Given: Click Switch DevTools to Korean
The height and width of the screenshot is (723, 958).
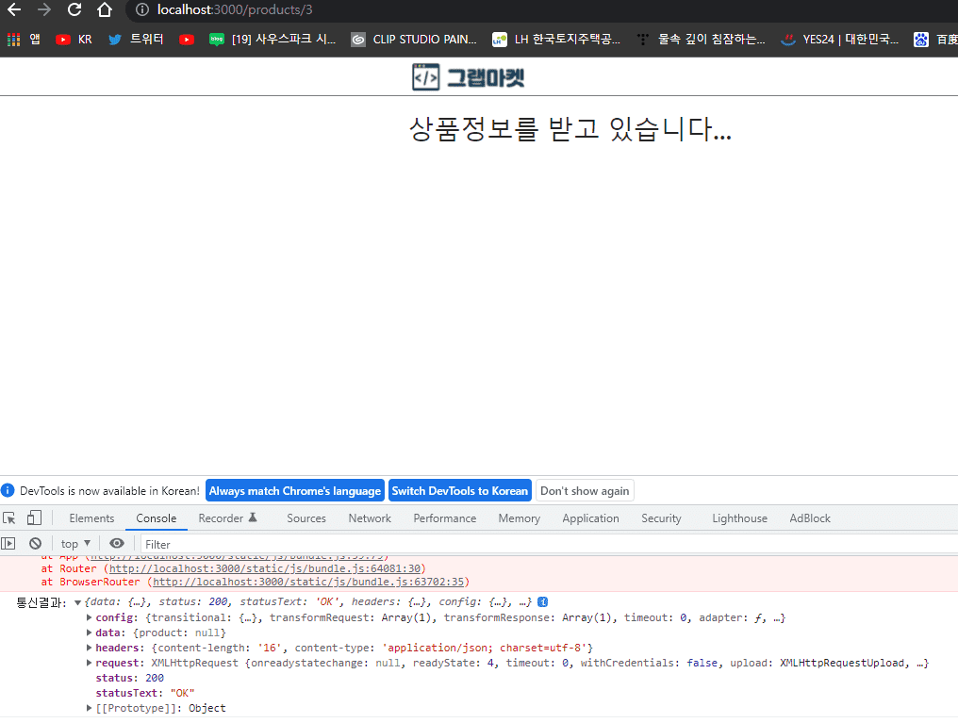Looking at the screenshot, I should click(x=459, y=491).
